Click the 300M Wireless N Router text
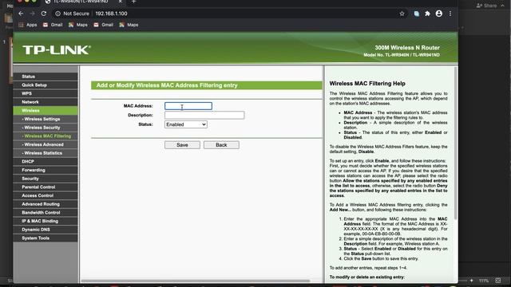Viewport: 511px width, 287px height. click(x=407, y=48)
